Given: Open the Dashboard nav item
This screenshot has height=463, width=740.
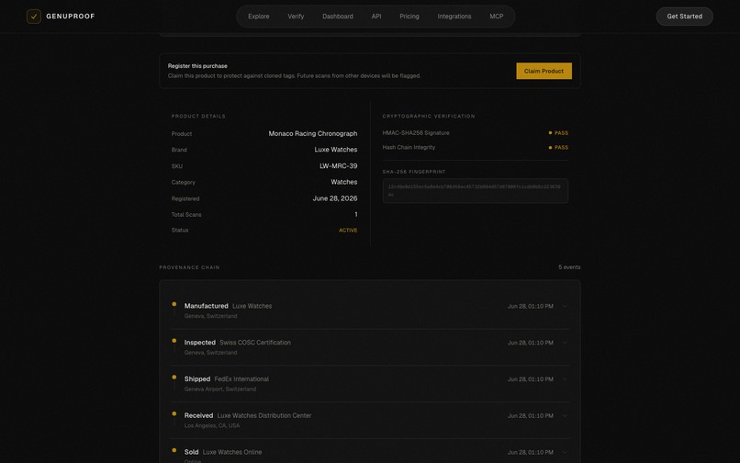Looking at the screenshot, I should click(338, 17).
